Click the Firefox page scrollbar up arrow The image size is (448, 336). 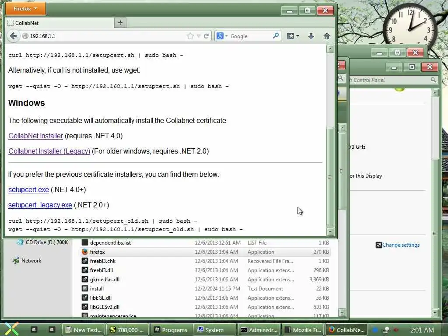(x=330, y=49)
